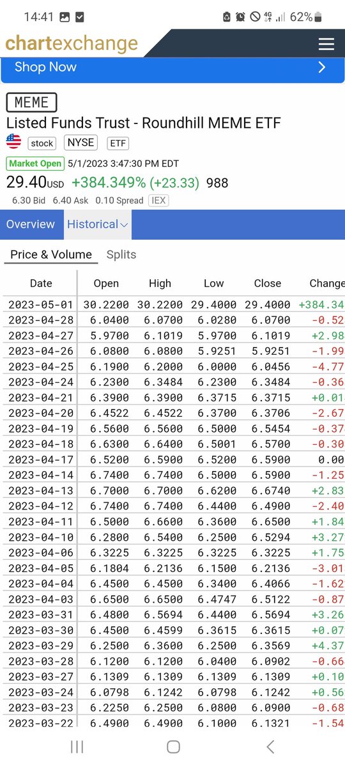Tap the IEX data source label
Viewport: 345px width, 767px height.
click(x=158, y=200)
